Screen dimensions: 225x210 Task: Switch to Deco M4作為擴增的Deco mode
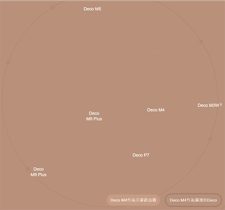[x=193, y=200]
